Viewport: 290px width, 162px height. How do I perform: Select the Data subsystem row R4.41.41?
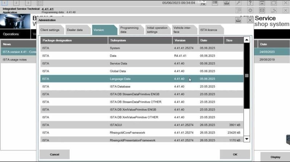coord(142,56)
